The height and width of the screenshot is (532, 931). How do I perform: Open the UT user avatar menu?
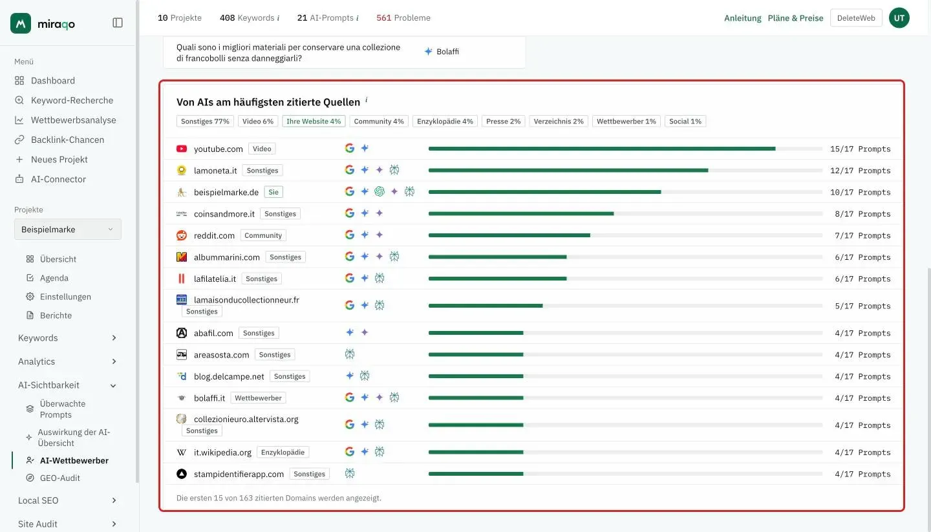[899, 18]
